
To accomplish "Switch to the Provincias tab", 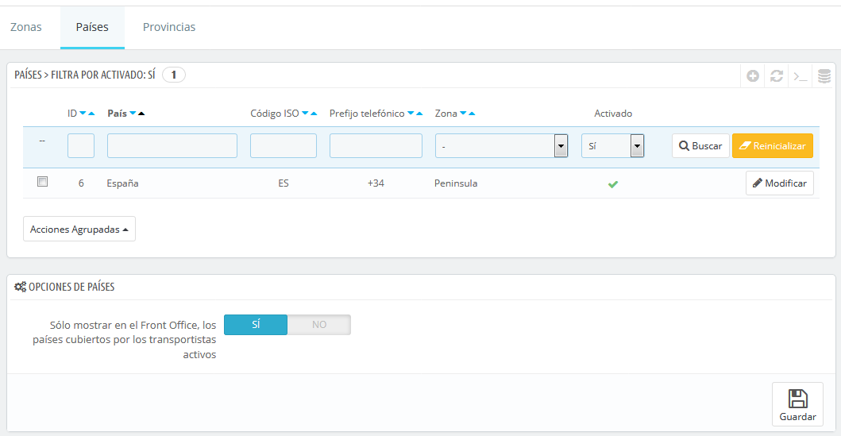I will [169, 27].
